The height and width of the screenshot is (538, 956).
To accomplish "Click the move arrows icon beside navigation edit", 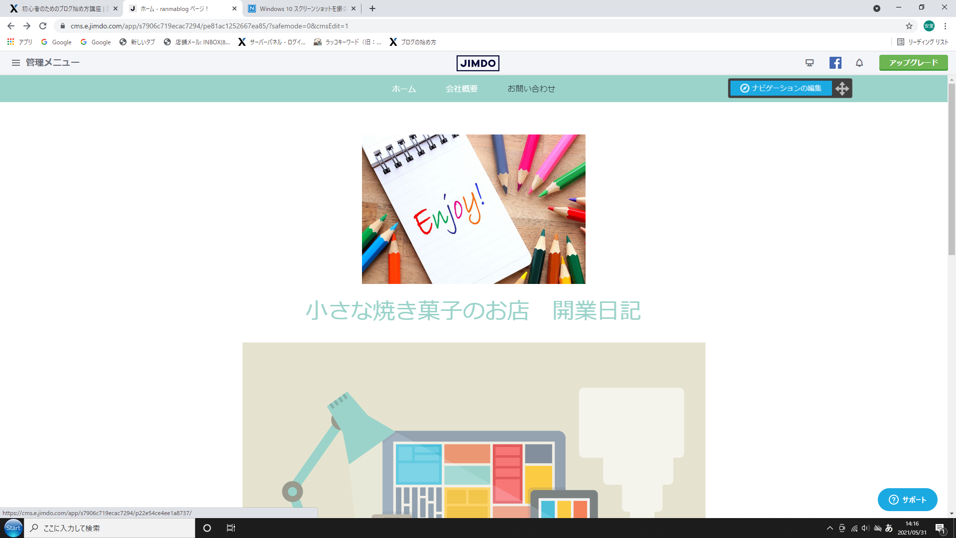I will [842, 89].
